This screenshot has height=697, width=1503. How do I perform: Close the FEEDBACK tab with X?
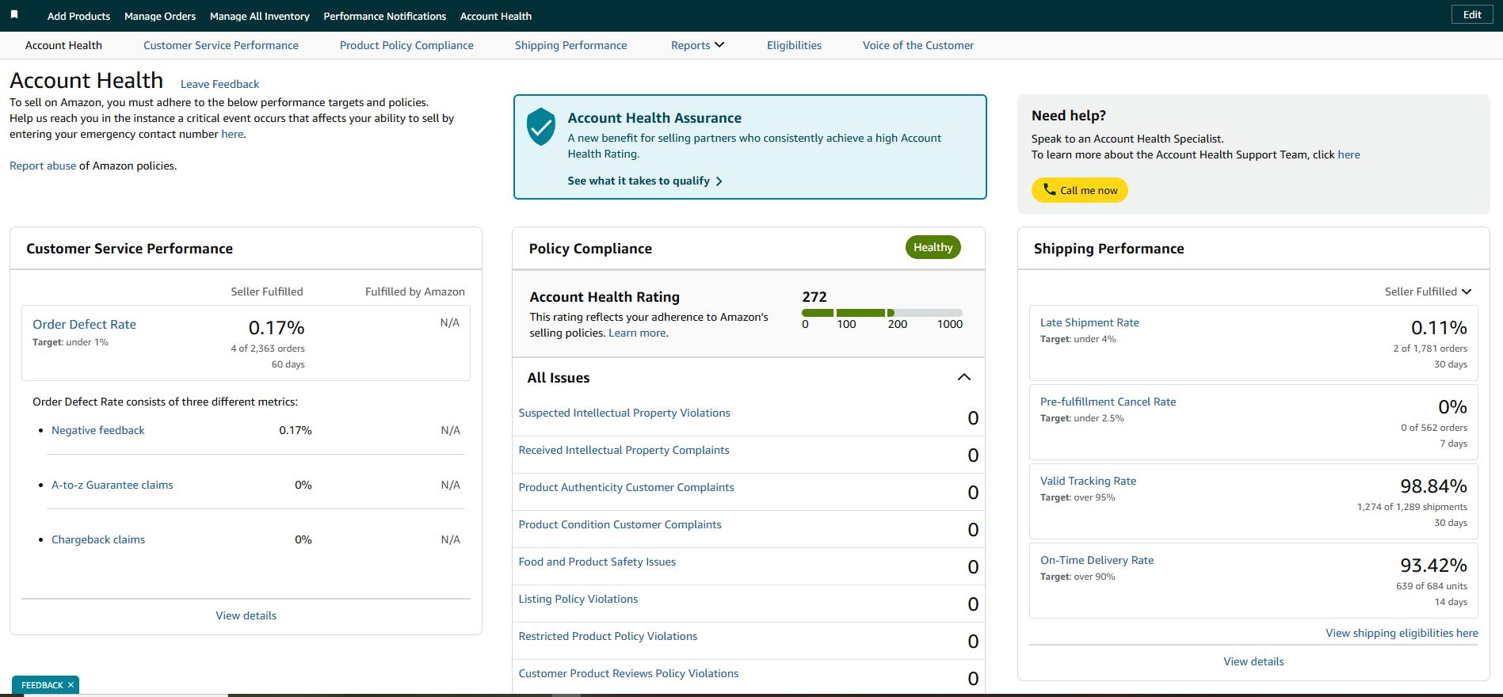(71, 685)
